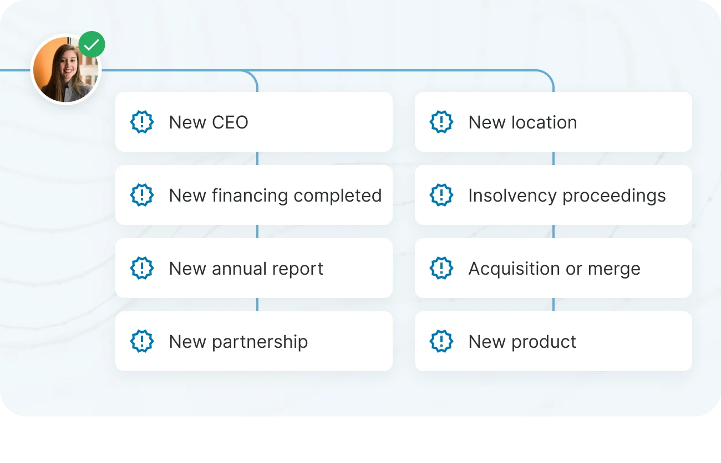Open the New financing completed card
The height and width of the screenshot is (463, 721).
pos(254,195)
